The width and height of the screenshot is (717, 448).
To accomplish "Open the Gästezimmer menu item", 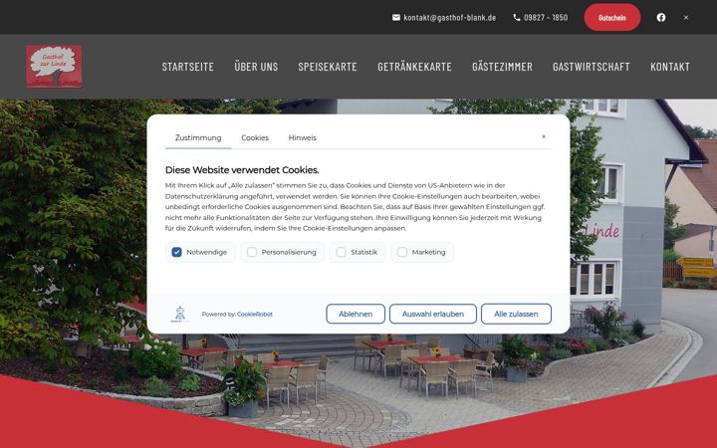I will pos(502,67).
